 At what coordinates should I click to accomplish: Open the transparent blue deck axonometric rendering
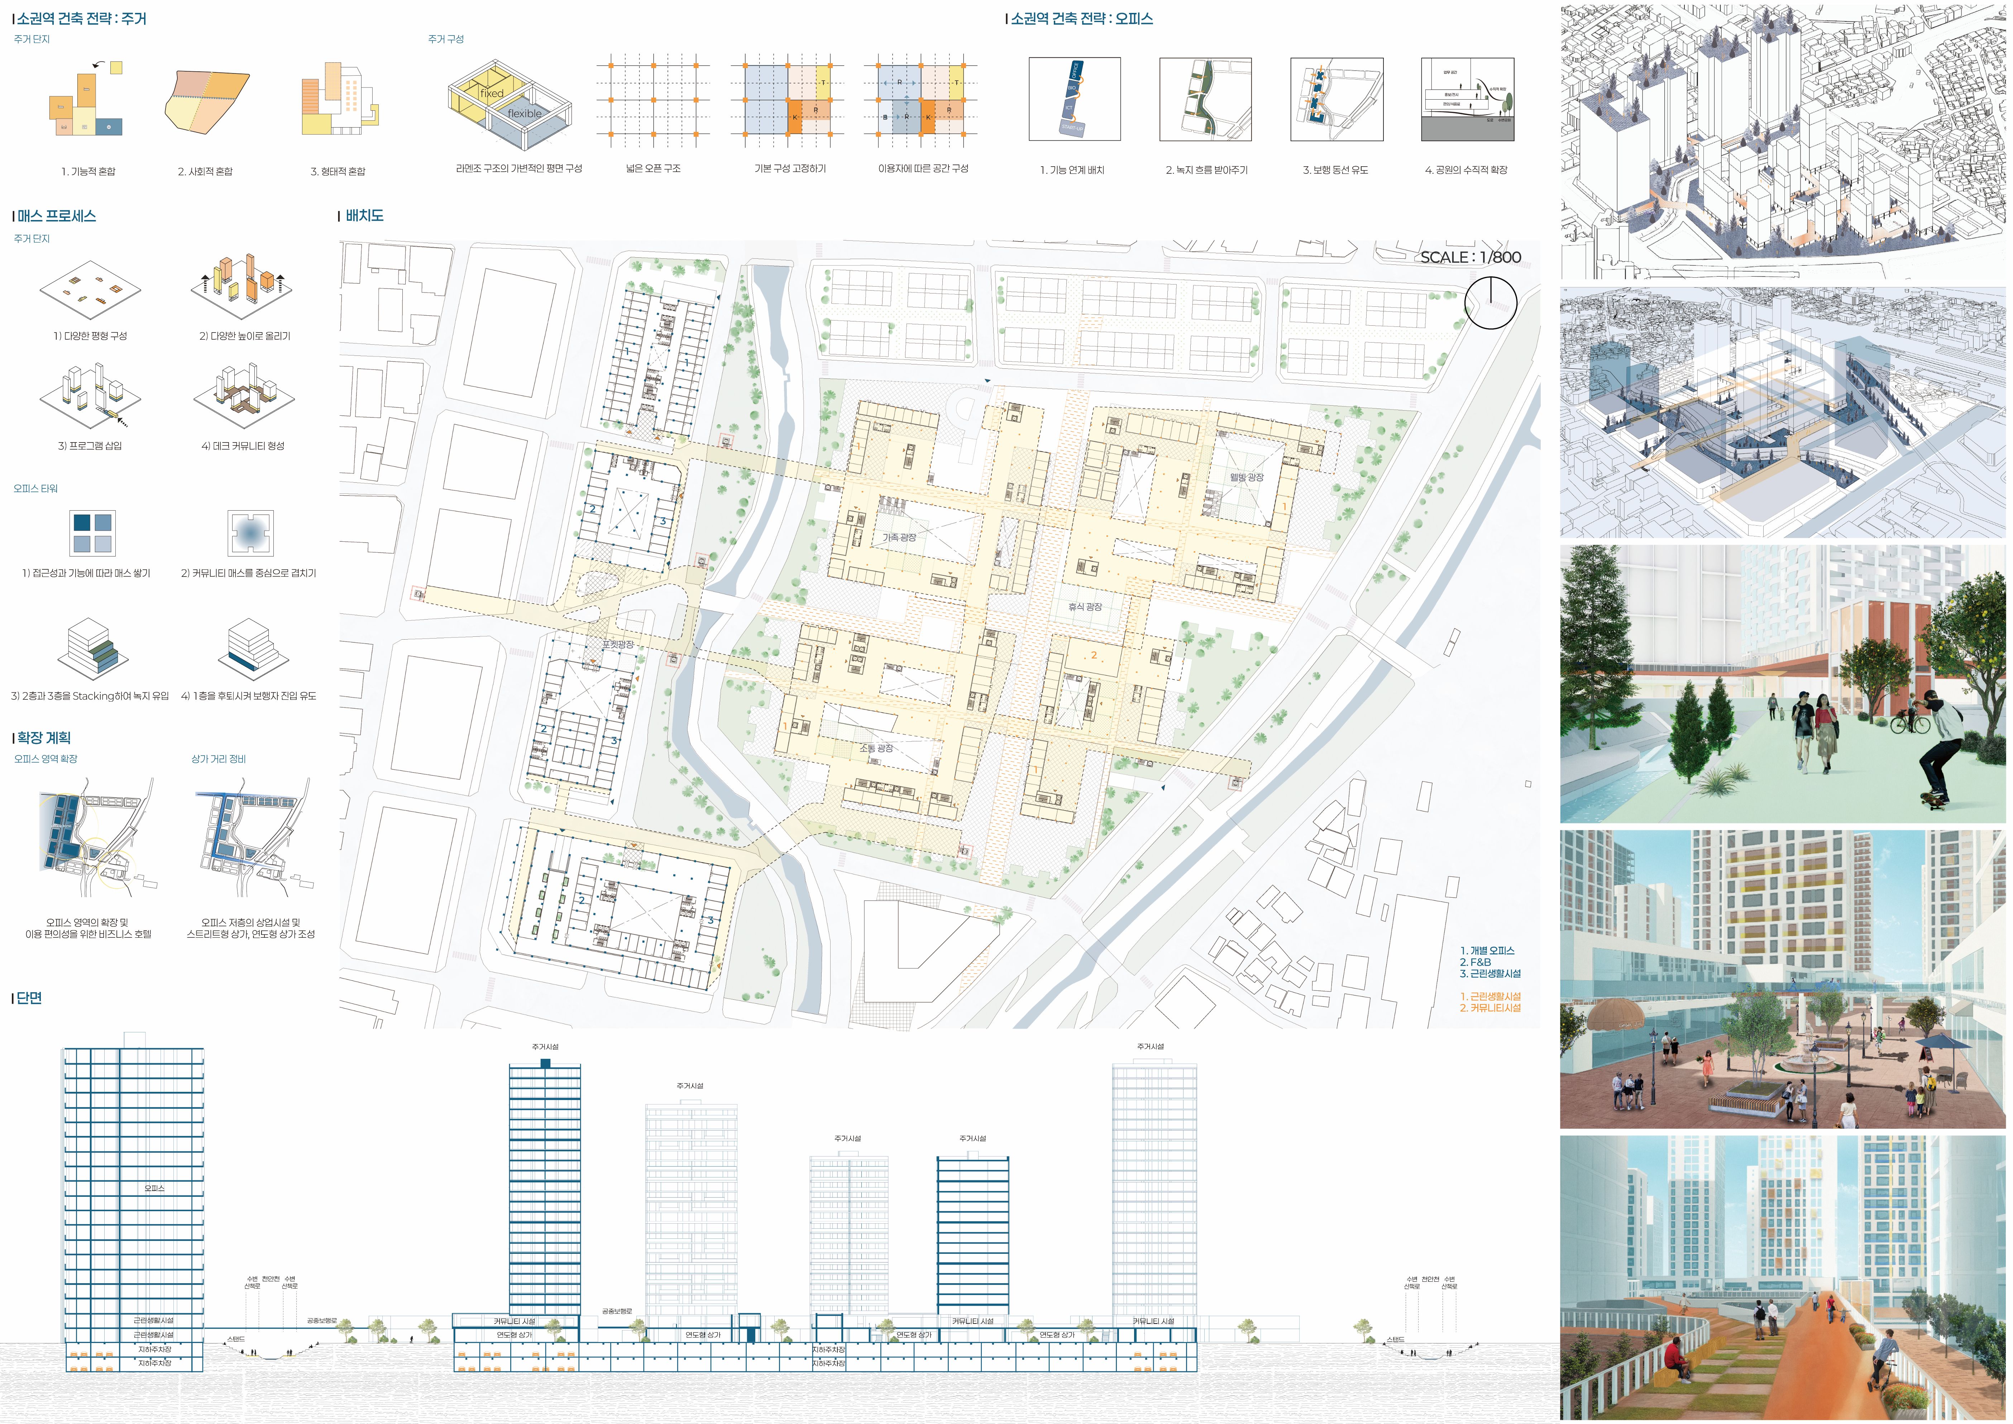[x=1782, y=412]
